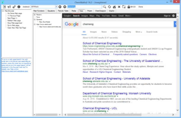181x118 pixels.
Task: Click the refresh page icon
Action: click(109, 7)
